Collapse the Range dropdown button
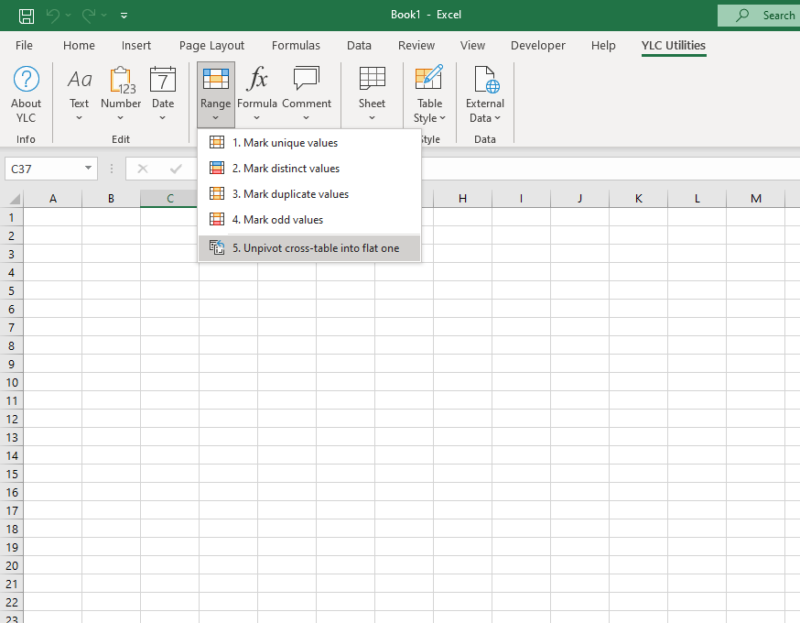This screenshot has width=800, height=623. click(x=216, y=95)
